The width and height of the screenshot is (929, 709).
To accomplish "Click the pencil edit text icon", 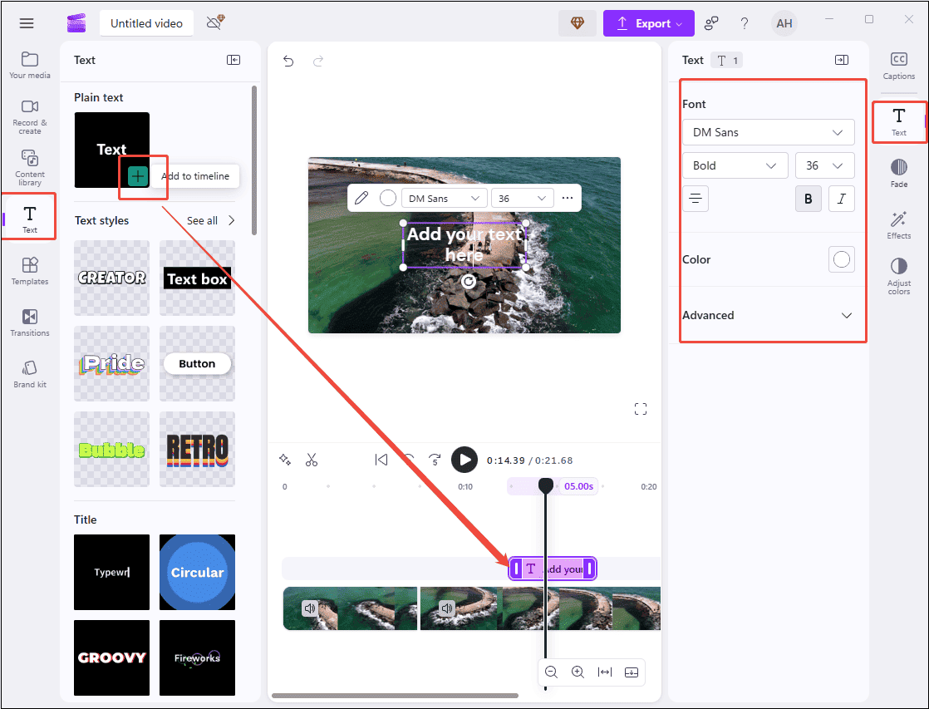I will 361,198.
